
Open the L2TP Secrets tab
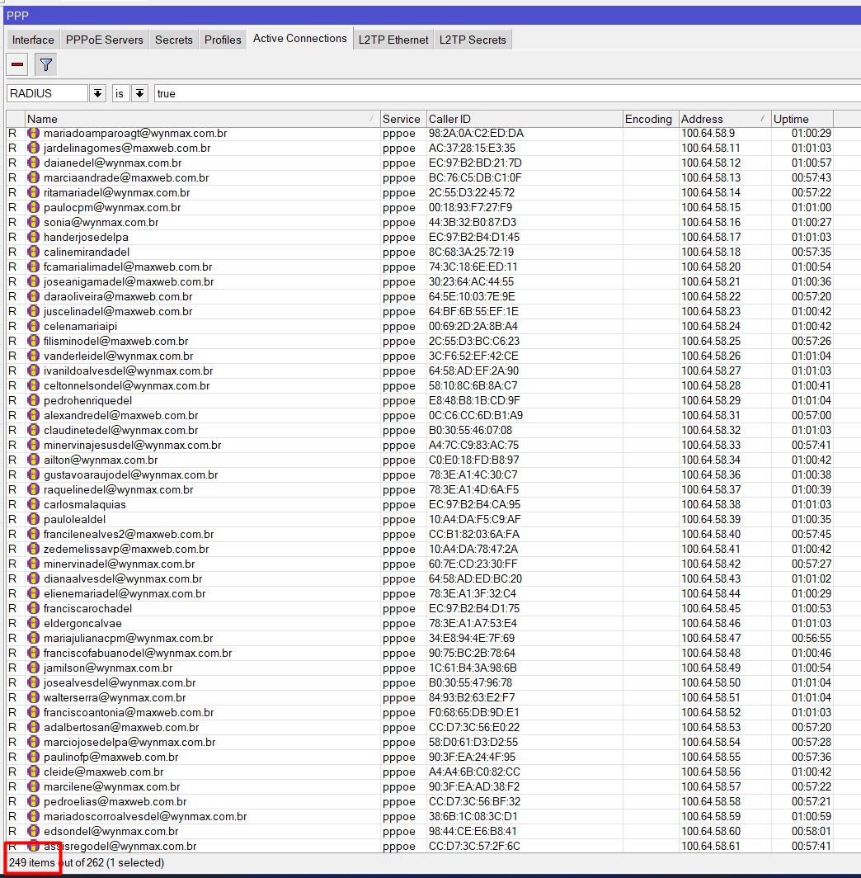pos(473,40)
